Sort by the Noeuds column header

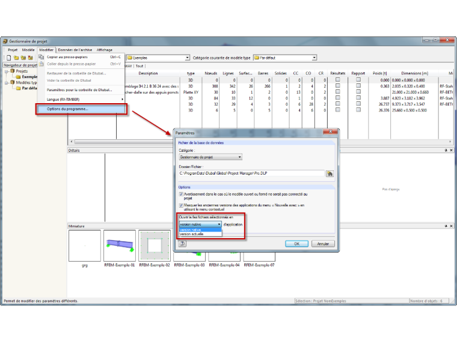[x=210, y=73]
